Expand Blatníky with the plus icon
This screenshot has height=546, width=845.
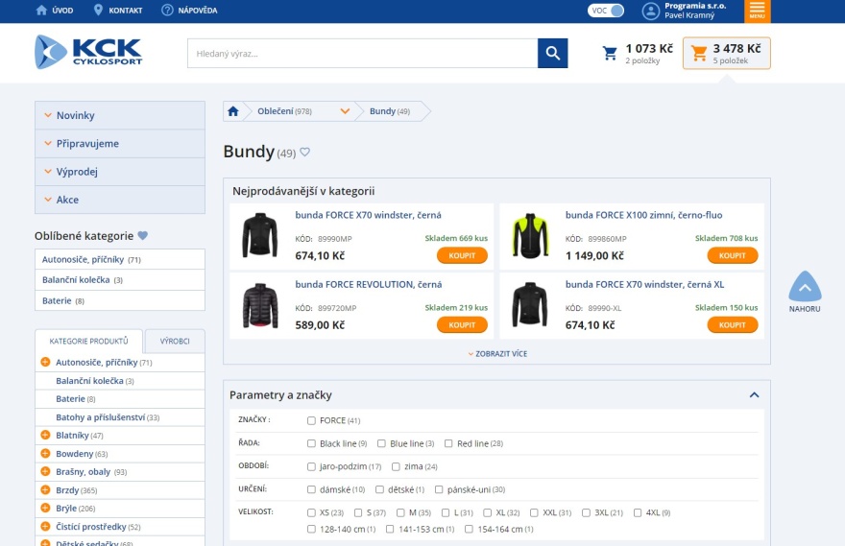click(45, 435)
